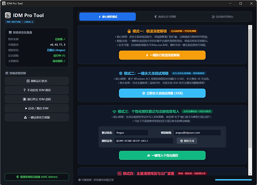This screenshot has width=257, height=185.
Task: Click the title bar app icon
Action: [4, 3]
